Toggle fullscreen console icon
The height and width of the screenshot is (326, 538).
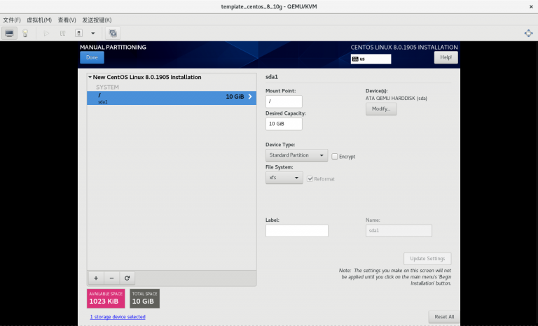tap(528, 34)
